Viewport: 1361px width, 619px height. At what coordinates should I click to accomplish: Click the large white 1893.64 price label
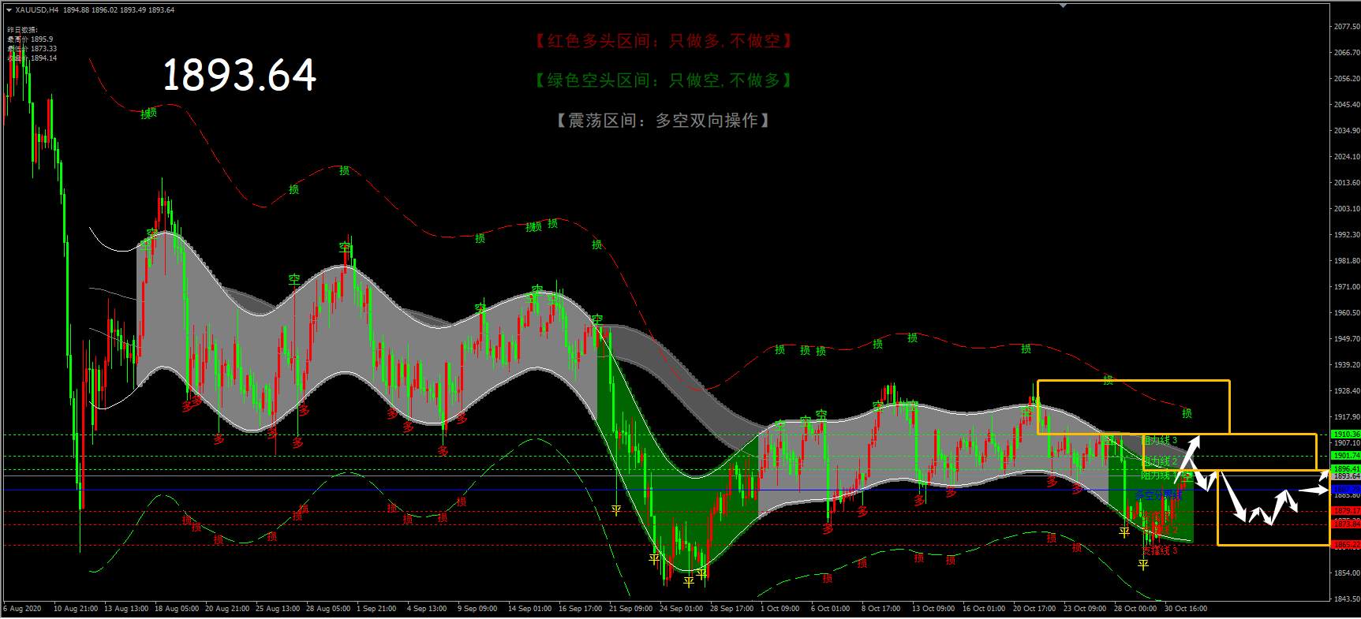pos(239,75)
